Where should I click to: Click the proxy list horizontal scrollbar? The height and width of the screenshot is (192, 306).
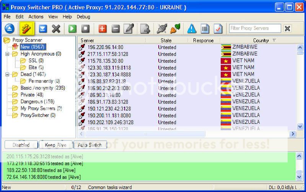pos(184,134)
